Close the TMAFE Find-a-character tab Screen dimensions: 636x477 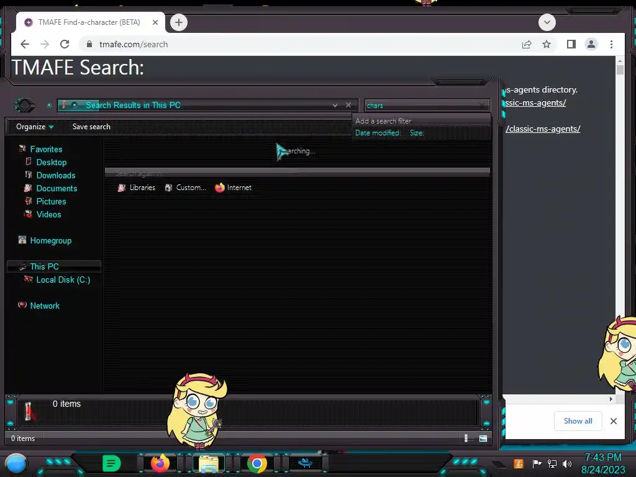coord(155,22)
